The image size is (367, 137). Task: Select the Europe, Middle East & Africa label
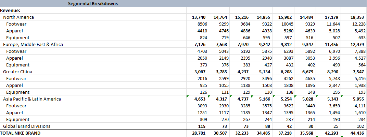click(33, 45)
